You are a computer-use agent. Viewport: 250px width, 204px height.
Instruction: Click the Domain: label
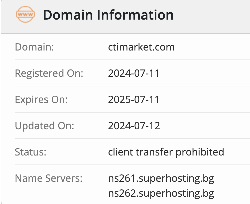pos(34,47)
